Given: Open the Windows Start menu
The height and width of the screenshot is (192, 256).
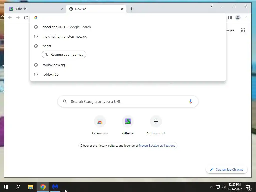Looking at the screenshot, I should [x=6, y=187].
